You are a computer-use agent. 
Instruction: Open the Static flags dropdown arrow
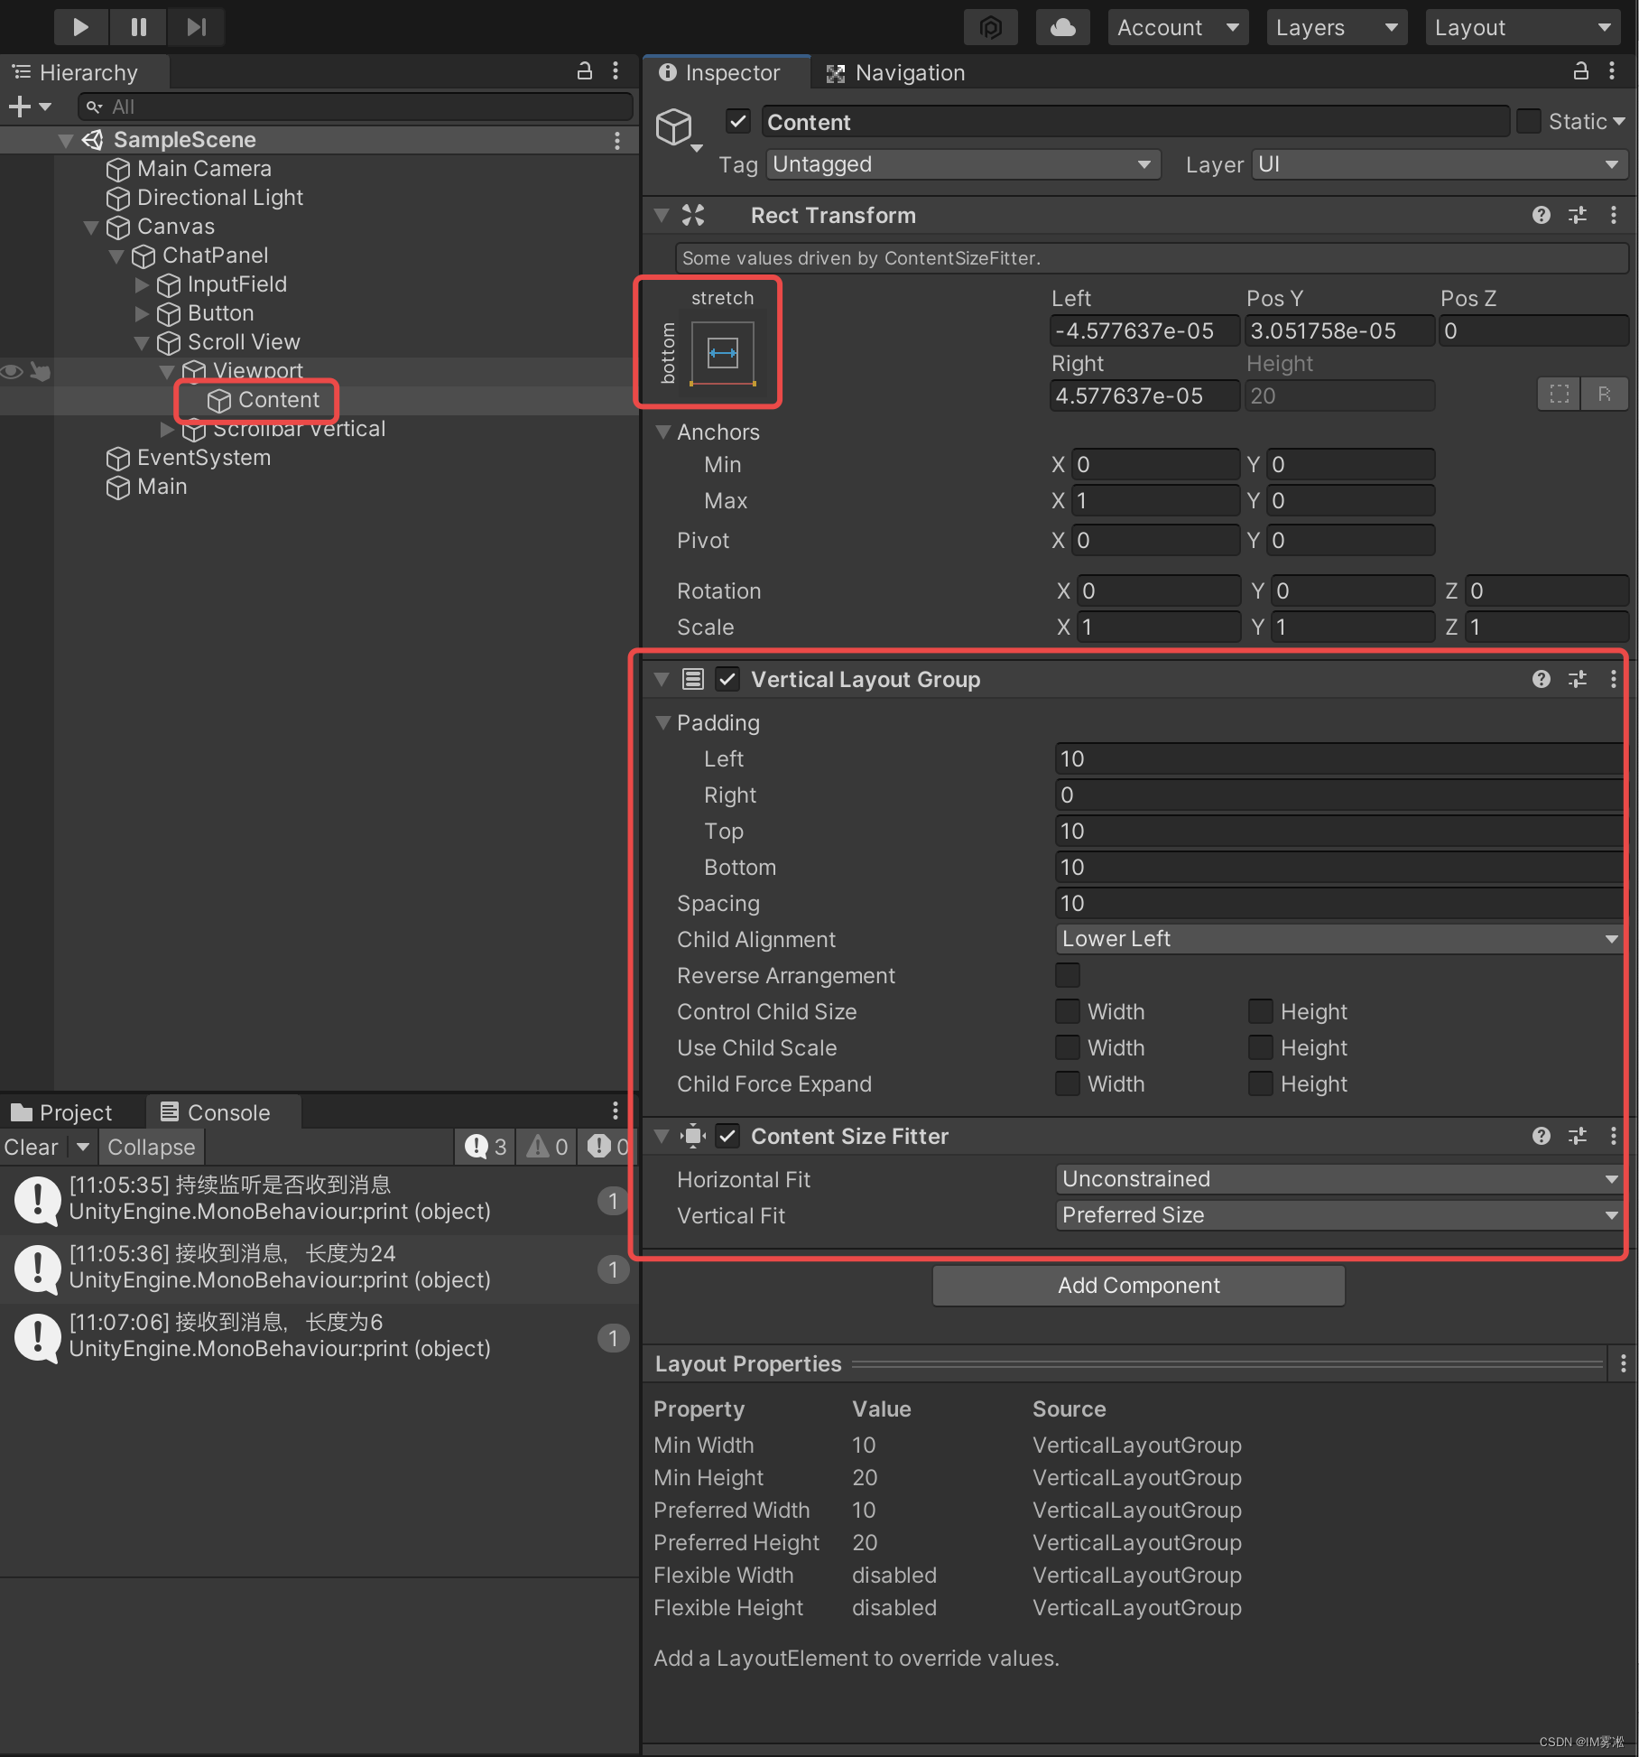click(1618, 121)
